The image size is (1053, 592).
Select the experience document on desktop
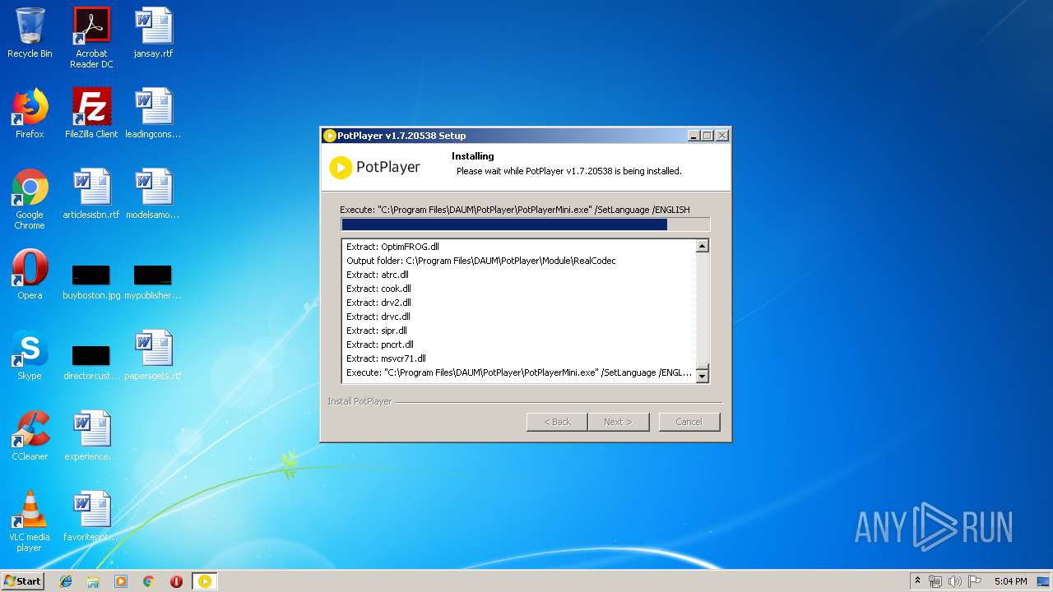[x=91, y=436]
